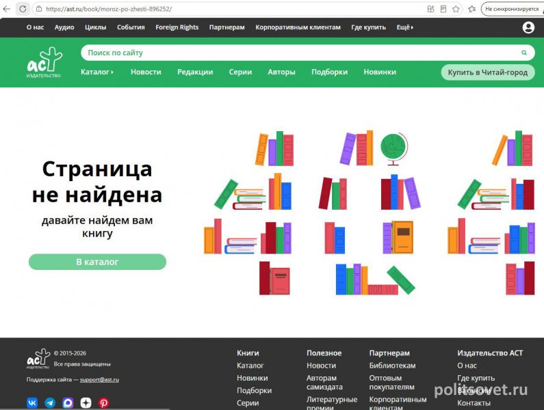Open Foreign Rights in top menu
This screenshot has height=410, width=544.
pyautogui.click(x=177, y=27)
